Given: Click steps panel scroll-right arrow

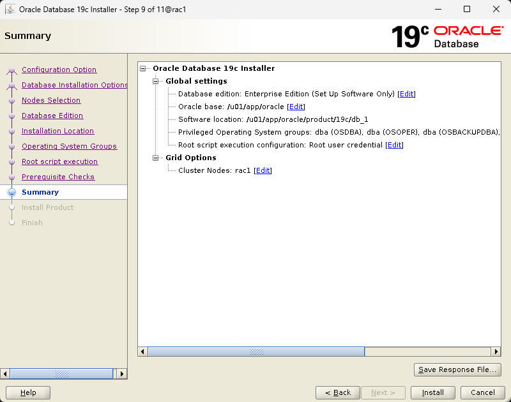Looking at the screenshot, I should click(x=122, y=374).
